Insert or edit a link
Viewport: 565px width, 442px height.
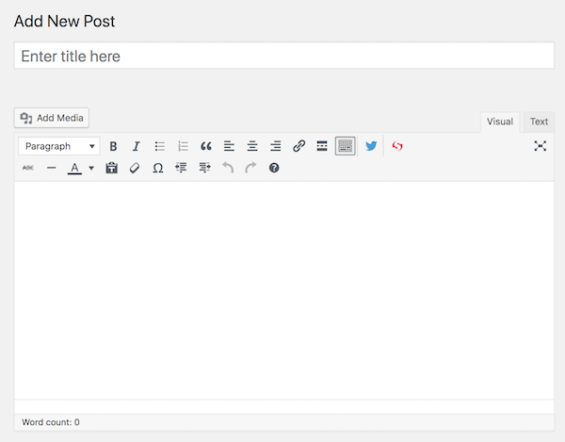coord(299,146)
